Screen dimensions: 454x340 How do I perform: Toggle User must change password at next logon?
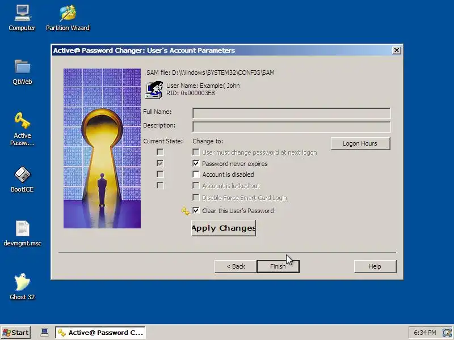click(196, 152)
